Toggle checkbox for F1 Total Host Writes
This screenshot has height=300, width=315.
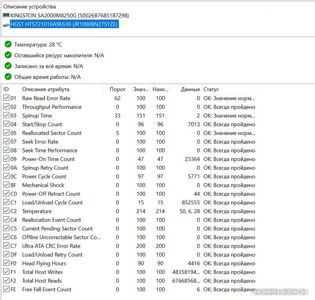coord(6,272)
